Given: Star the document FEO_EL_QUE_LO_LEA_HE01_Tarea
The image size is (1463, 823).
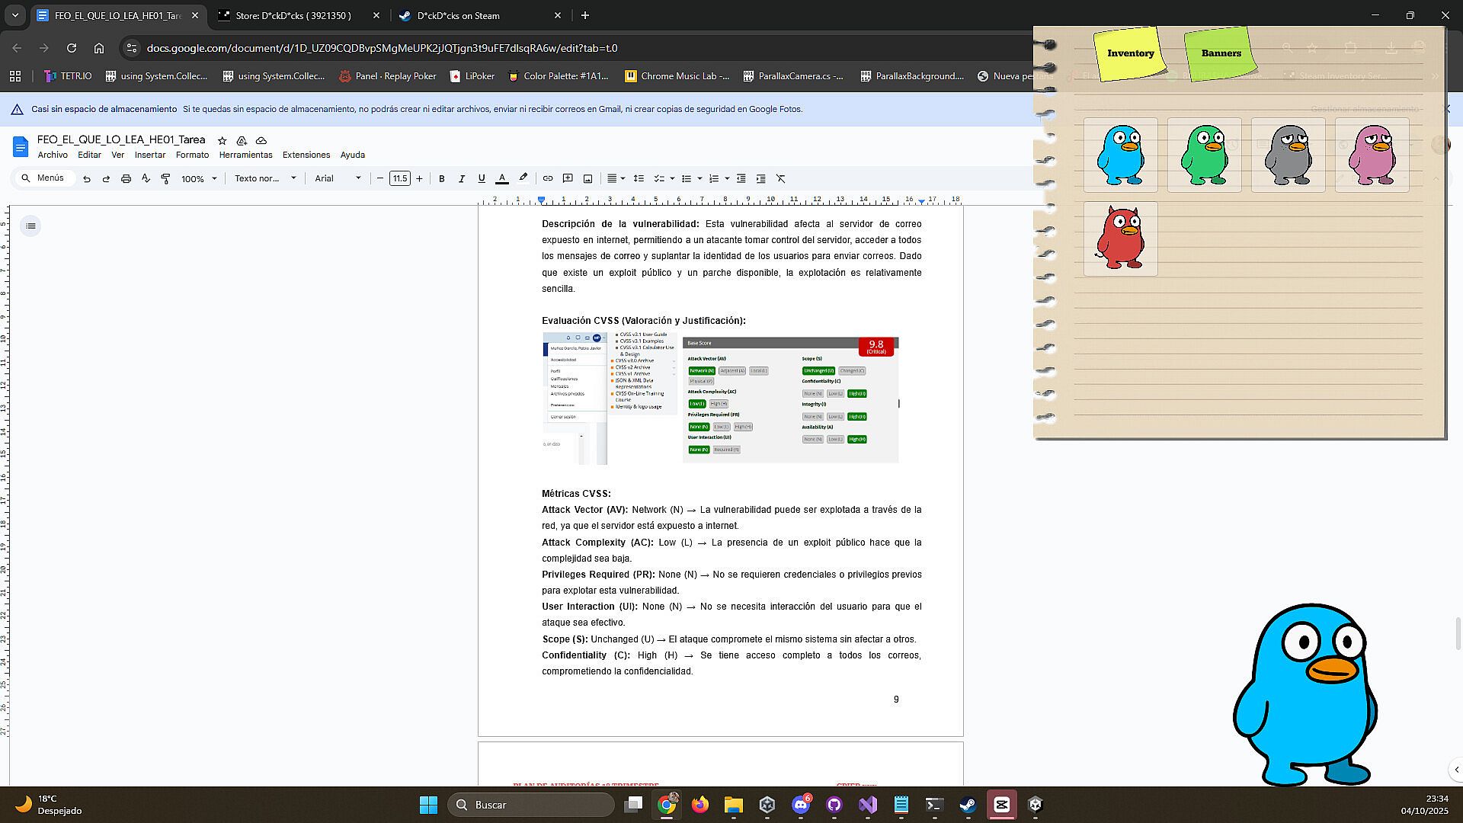Looking at the screenshot, I should click(222, 140).
